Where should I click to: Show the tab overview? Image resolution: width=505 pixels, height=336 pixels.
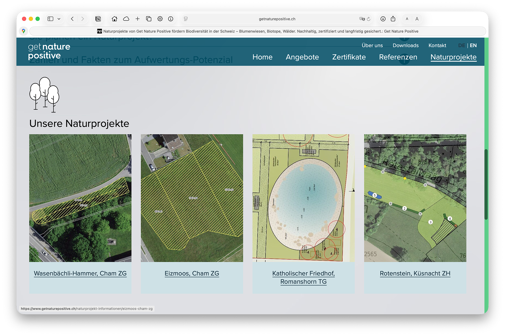pyautogui.click(x=149, y=19)
